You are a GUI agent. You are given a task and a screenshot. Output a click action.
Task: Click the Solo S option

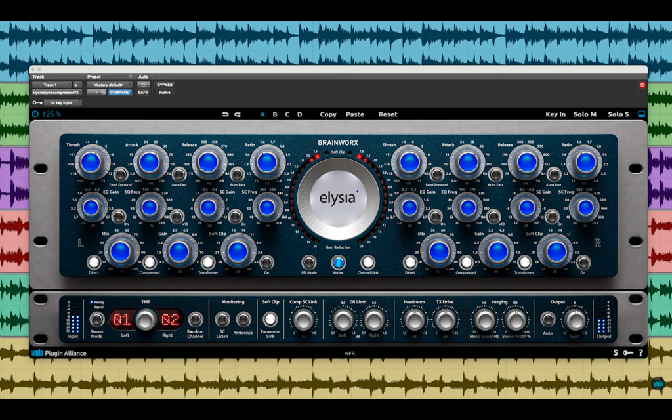pyautogui.click(x=618, y=114)
